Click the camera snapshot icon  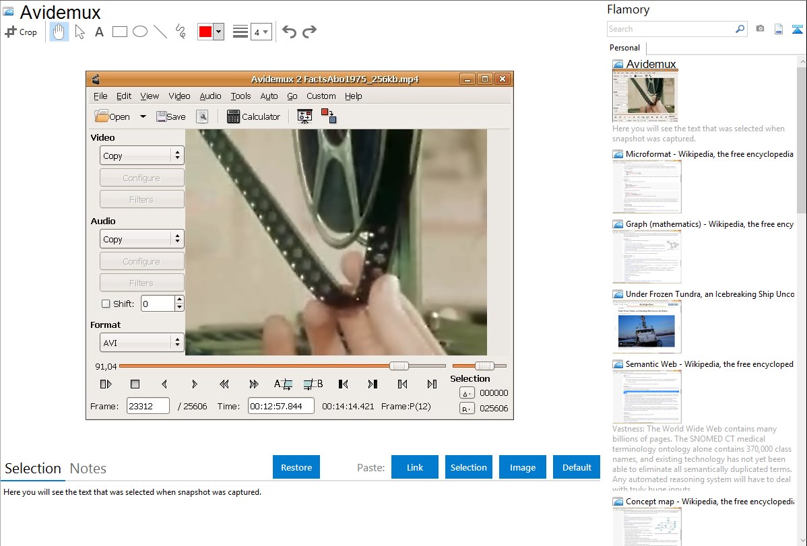pos(760,29)
